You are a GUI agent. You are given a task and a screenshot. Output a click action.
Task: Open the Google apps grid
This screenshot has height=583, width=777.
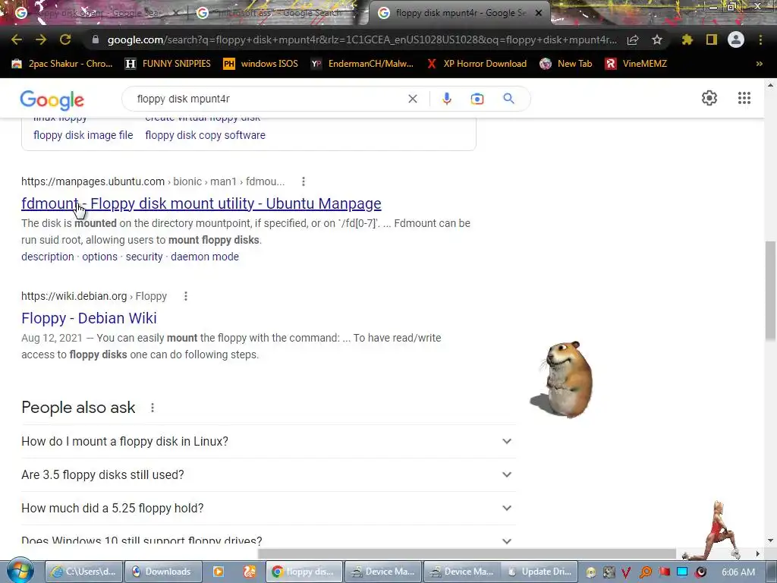point(744,98)
